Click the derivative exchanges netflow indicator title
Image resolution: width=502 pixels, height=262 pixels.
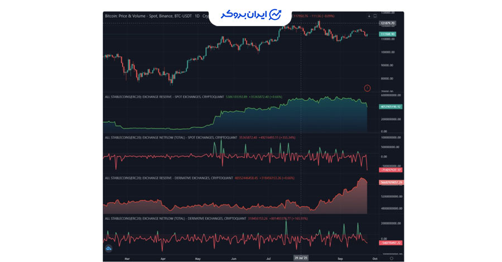[x=176, y=219]
